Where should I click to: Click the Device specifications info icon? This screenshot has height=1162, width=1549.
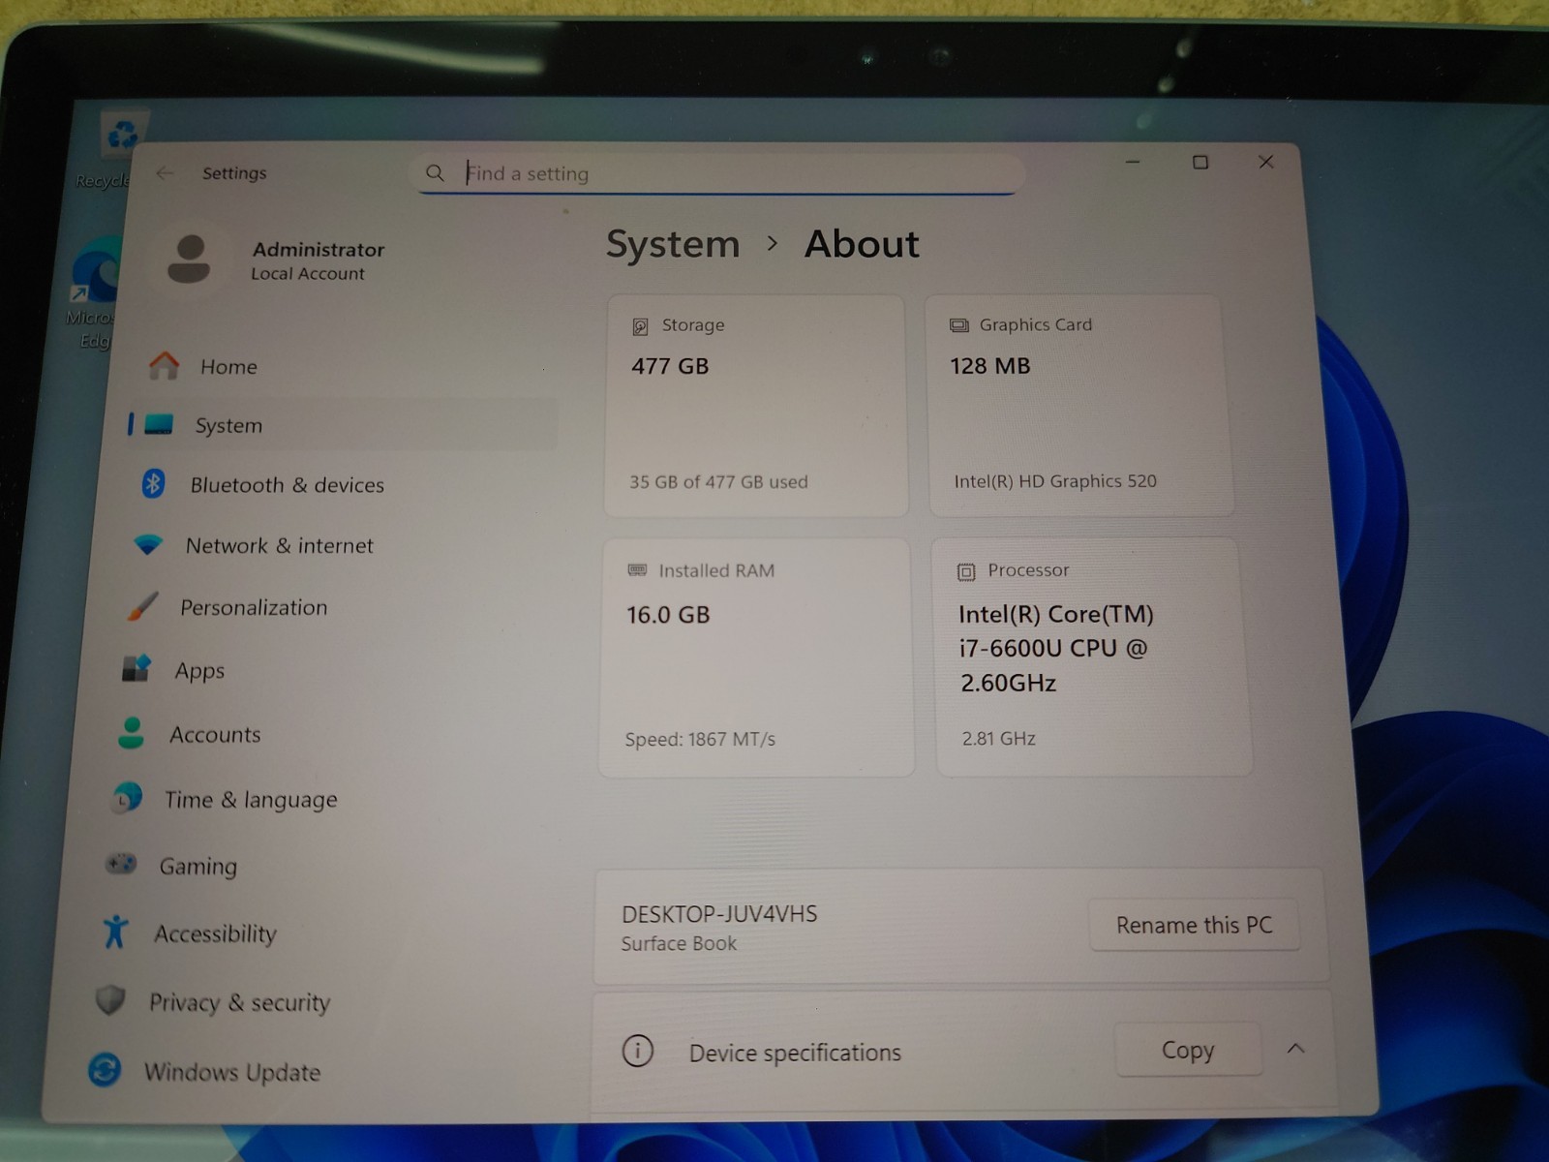[x=637, y=1050]
